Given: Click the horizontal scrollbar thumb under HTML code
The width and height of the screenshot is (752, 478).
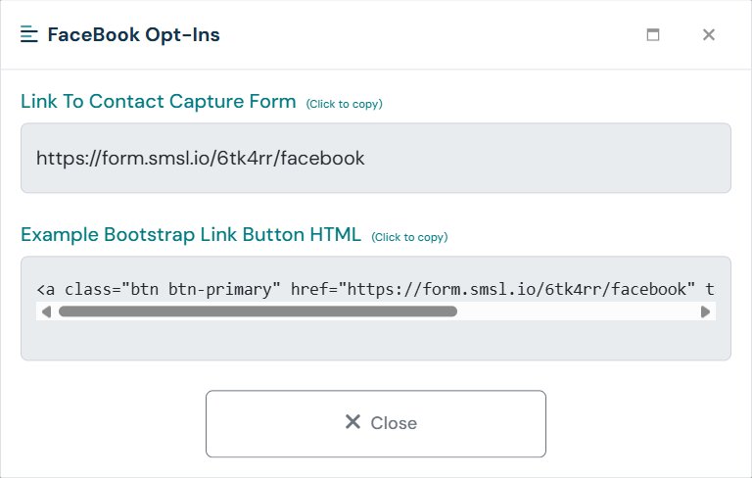Looking at the screenshot, I should [x=258, y=311].
